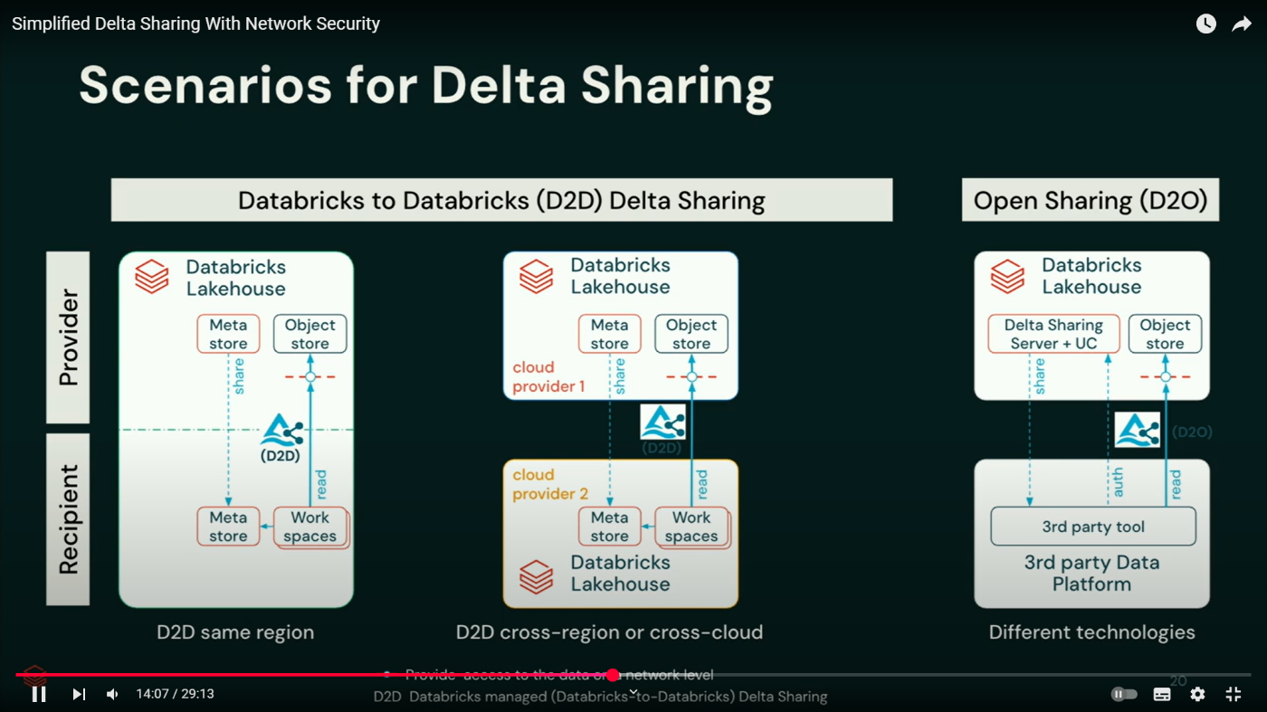Viewport: 1267px width, 712px height.
Task: Click the 'cloud provider 1' label
Action: tap(548, 377)
